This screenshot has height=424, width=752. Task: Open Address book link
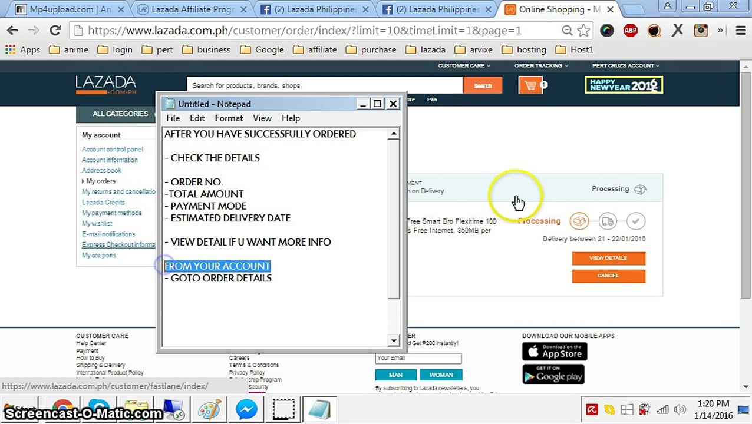[102, 171]
